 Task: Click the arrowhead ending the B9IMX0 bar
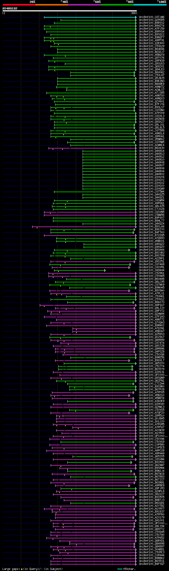[x=131, y=462]
